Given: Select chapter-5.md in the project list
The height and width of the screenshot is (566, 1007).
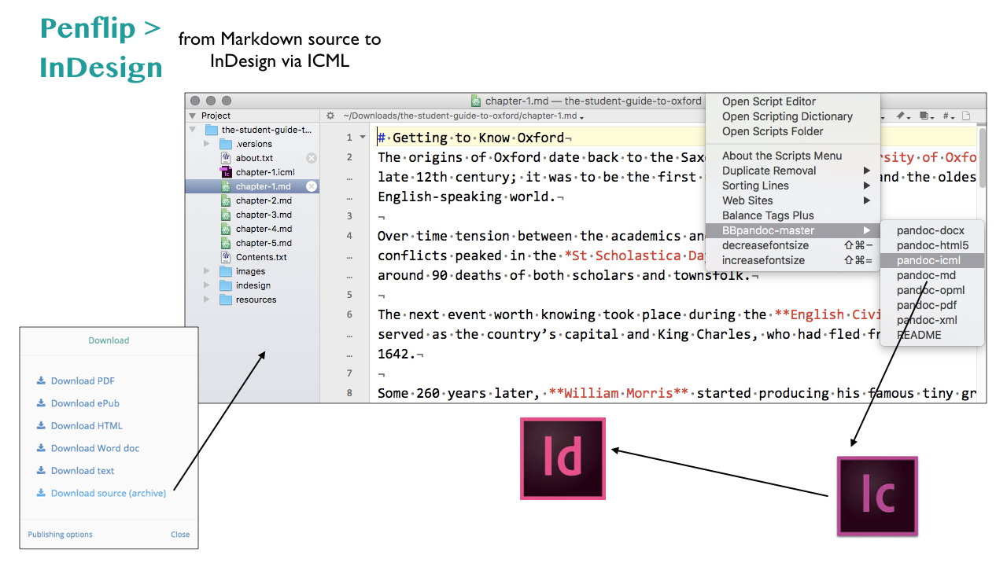Looking at the screenshot, I should [x=264, y=243].
